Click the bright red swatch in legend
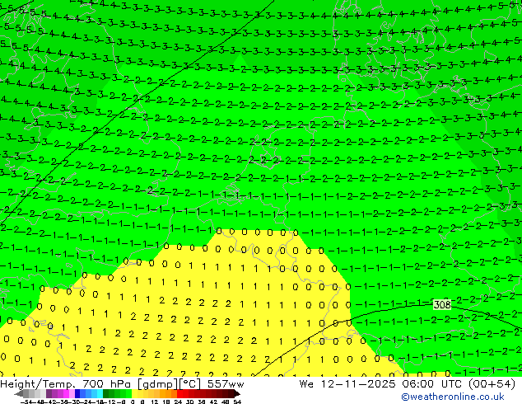 pos(179,393)
